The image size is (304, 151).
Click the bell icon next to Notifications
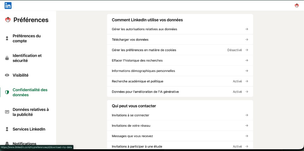(x=7, y=144)
